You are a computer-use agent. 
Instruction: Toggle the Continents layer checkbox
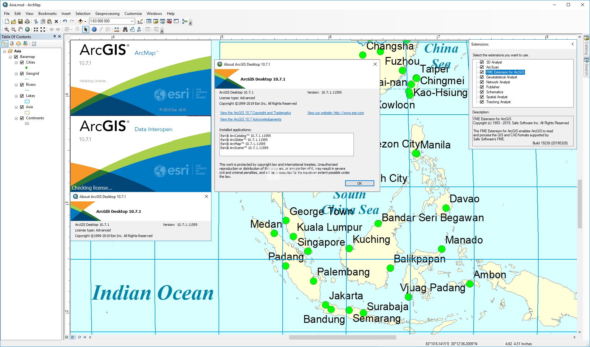pyautogui.click(x=22, y=118)
